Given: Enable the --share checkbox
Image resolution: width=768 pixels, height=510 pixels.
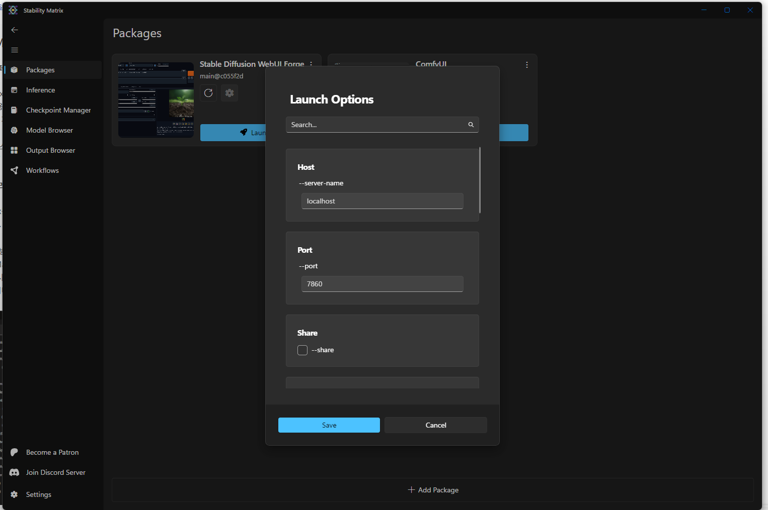Looking at the screenshot, I should point(302,350).
